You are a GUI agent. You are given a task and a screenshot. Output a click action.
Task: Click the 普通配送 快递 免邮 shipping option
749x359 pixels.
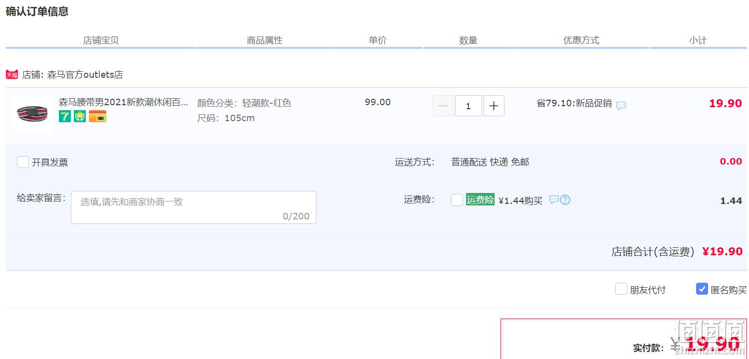click(490, 162)
